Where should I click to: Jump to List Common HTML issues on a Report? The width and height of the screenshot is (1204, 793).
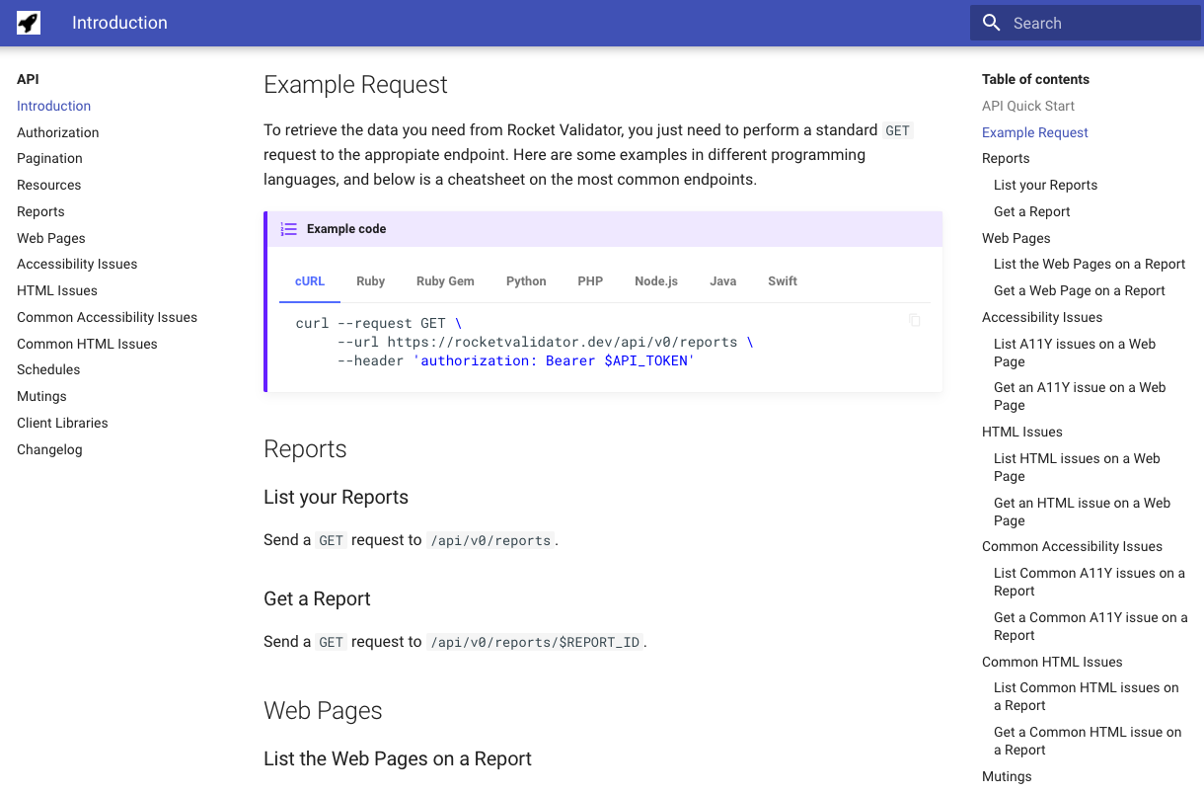[1087, 696]
